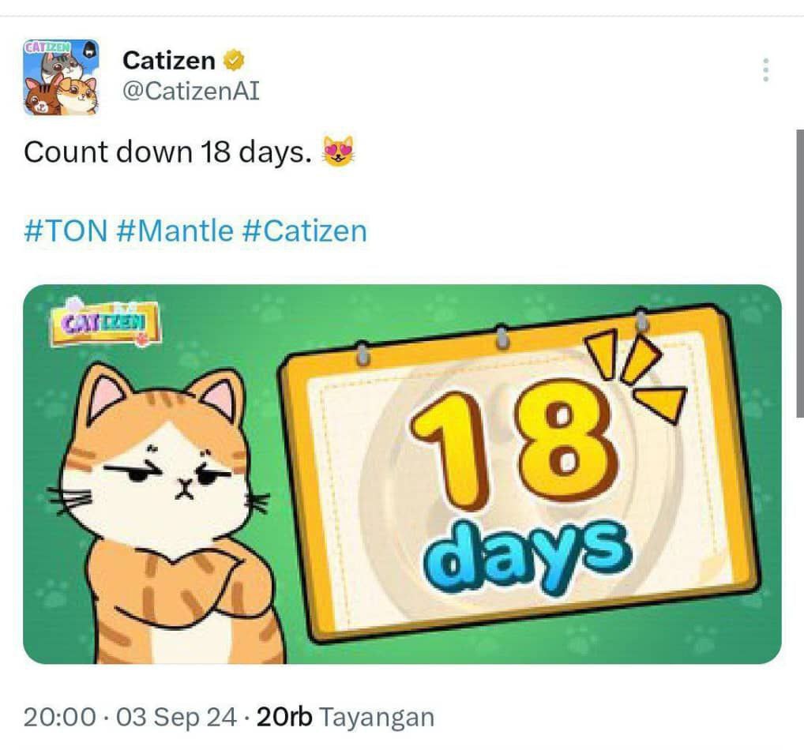Screen dimensions: 804x750
Task: Click the Catizen logo badge inside the image
Action: [x=105, y=322]
